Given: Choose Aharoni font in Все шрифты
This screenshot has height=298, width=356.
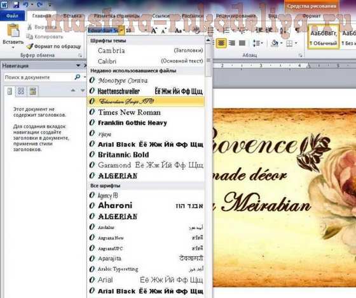Looking at the screenshot, I should pyautogui.click(x=146, y=205).
